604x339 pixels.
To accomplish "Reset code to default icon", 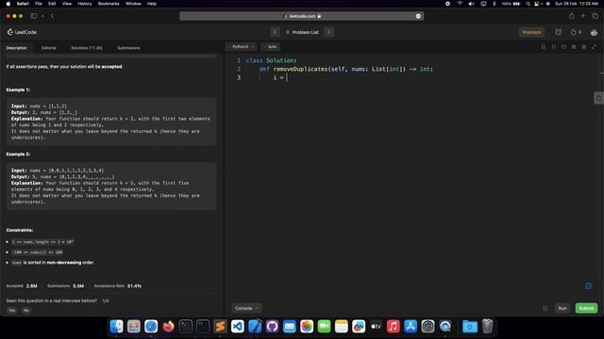I will (x=563, y=47).
